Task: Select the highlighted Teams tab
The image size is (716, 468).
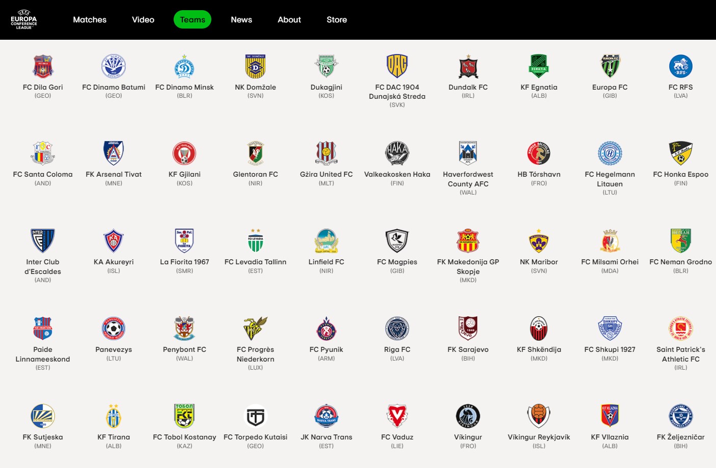Action: coord(192,20)
